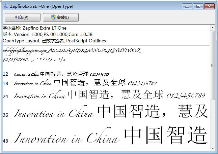
Task: Click the size 48 sample row
Action: click(x=106, y=136)
